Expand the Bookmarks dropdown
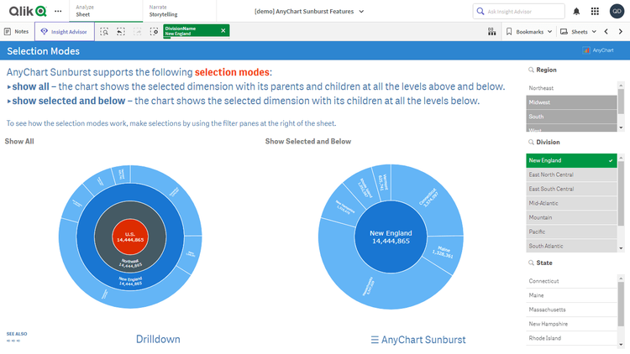This screenshot has width=630, height=354. pos(532,31)
